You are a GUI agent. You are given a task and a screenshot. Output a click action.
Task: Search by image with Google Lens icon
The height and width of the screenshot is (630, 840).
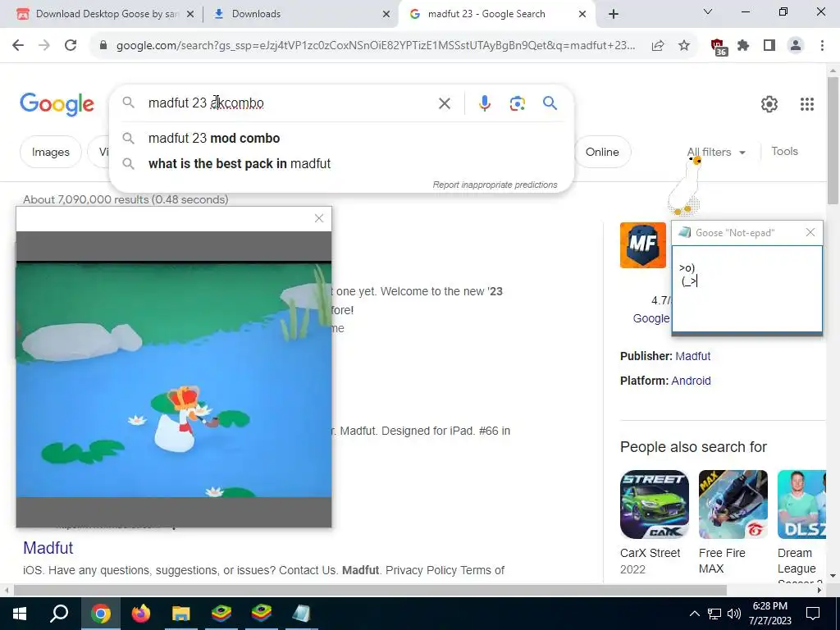point(518,103)
